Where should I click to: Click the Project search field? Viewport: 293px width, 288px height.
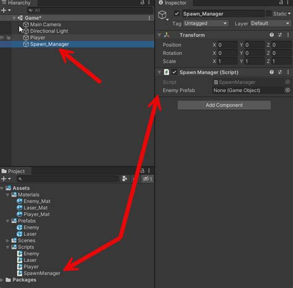[68, 179]
